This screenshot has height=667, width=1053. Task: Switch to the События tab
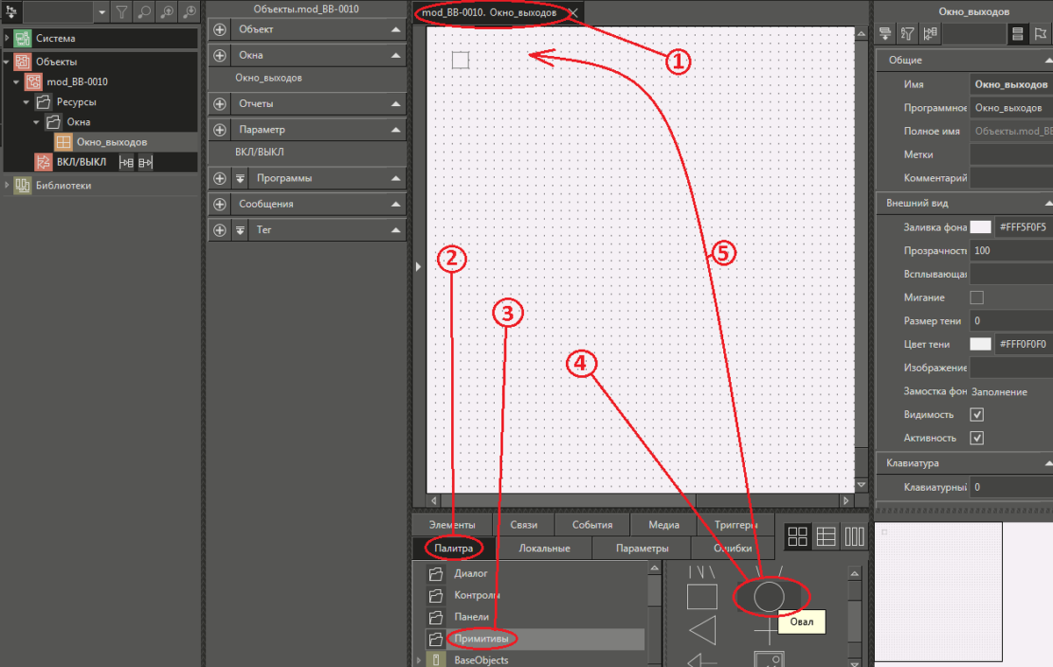coord(592,524)
